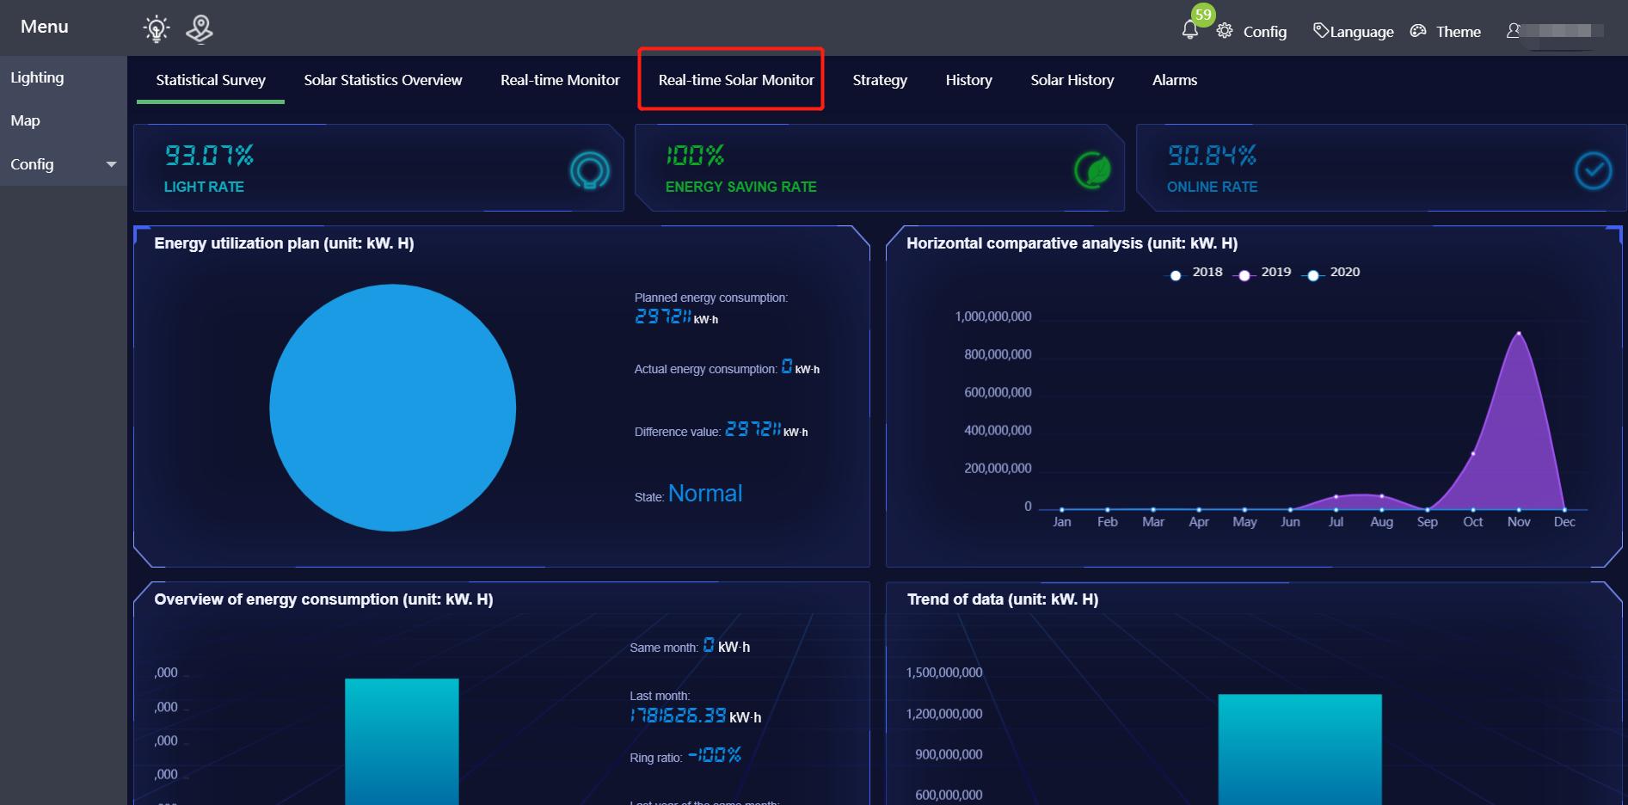
Task: Click the Config gear icon
Action: (x=1225, y=31)
